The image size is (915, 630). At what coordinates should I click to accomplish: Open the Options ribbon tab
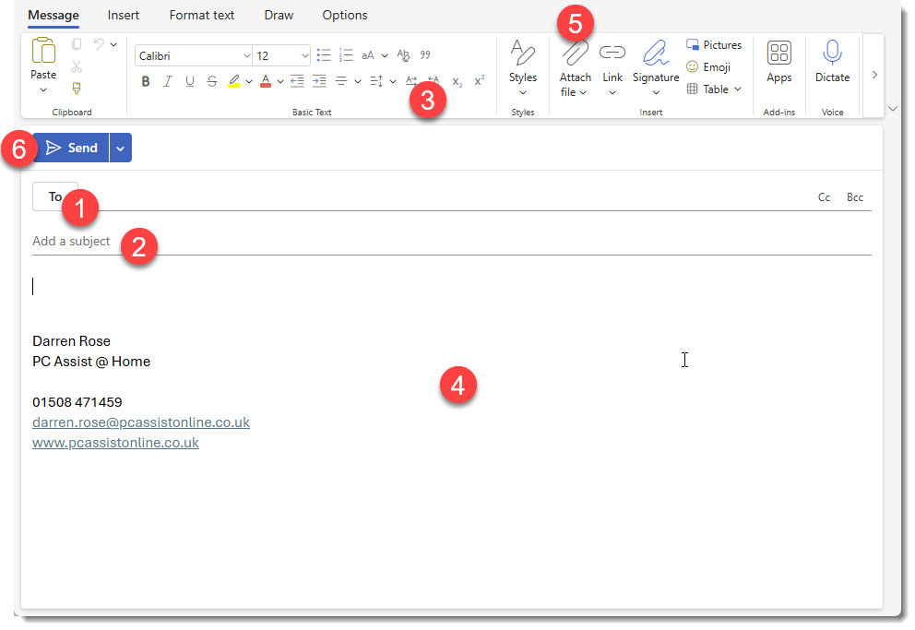(x=344, y=15)
